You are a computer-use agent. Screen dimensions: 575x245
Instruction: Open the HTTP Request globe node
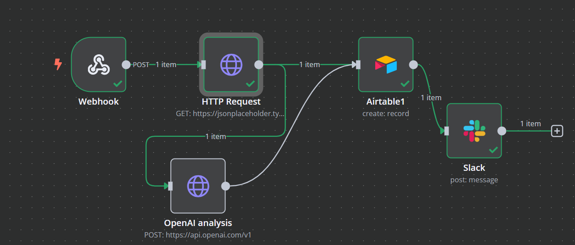point(231,64)
